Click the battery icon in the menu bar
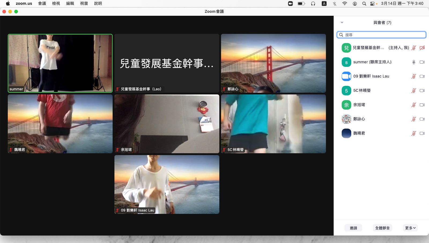Image resolution: width=429 pixels, height=243 pixels. pyautogui.click(x=301, y=3)
